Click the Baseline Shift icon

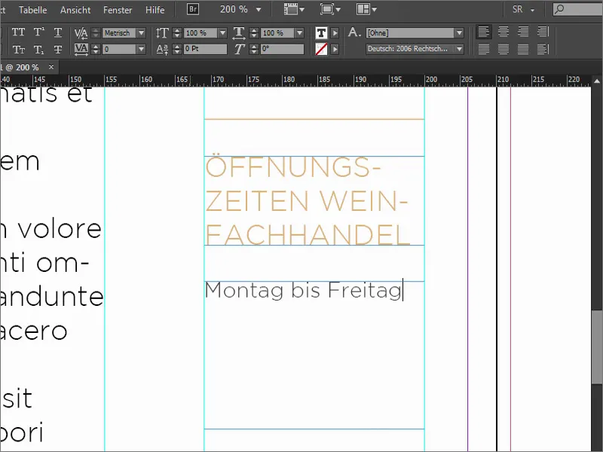[162, 49]
